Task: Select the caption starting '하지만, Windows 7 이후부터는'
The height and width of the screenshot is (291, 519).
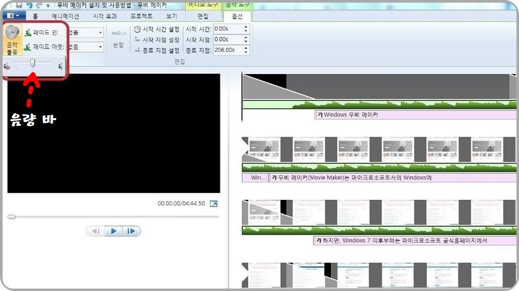Action: tap(415, 240)
